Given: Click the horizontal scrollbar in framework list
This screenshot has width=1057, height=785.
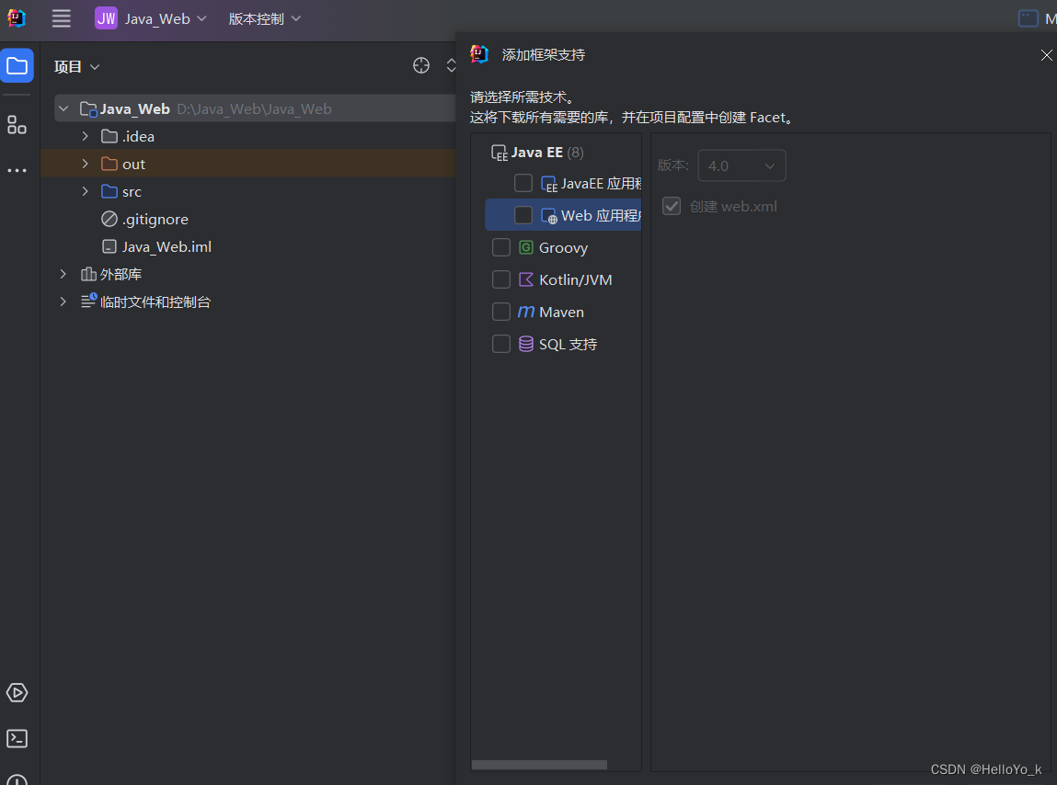Looking at the screenshot, I should (539, 765).
